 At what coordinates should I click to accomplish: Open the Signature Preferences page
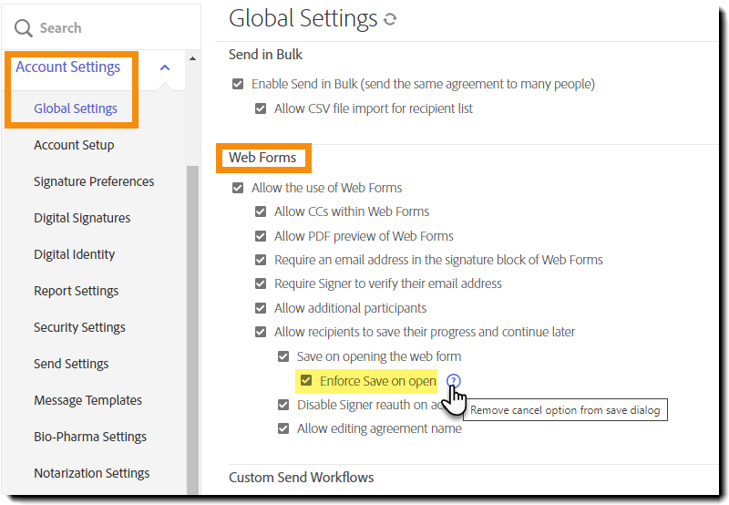[x=94, y=181]
